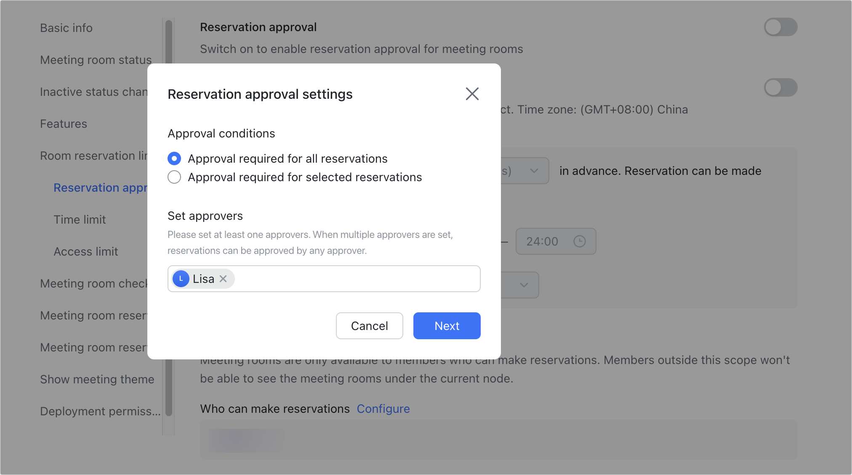Screen dimensions: 852x475
Task: Go to Access limit settings
Action: click(86, 251)
